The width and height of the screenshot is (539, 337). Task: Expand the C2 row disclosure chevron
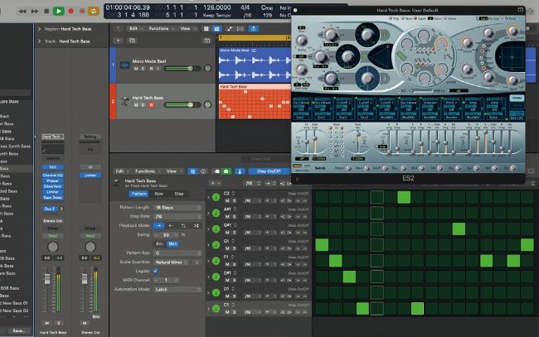coord(208,197)
